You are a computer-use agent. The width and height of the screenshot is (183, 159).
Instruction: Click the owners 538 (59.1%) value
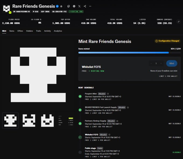point(165,23)
